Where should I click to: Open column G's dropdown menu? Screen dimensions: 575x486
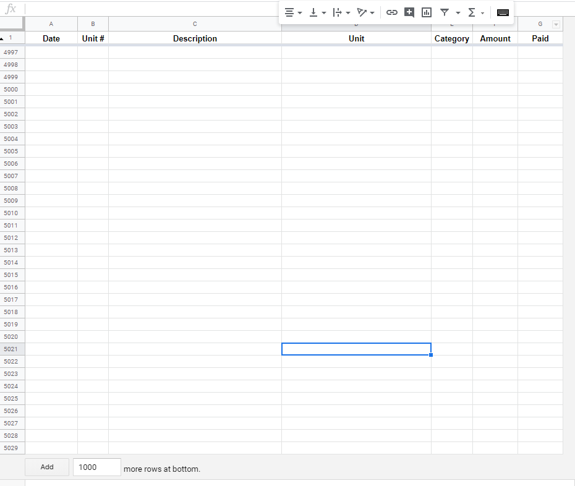pos(556,24)
